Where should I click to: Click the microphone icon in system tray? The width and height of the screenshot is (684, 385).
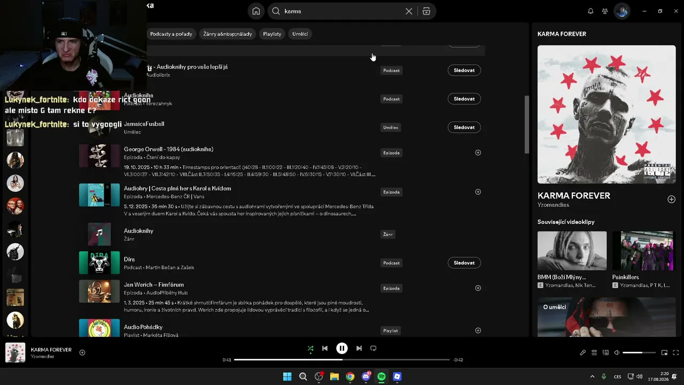[604, 376]
